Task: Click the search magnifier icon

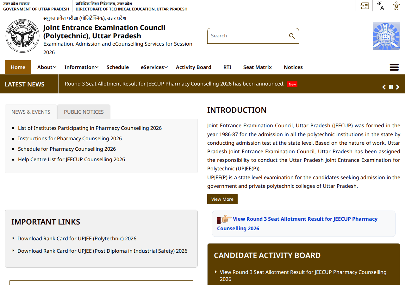Action: point(292,36)
